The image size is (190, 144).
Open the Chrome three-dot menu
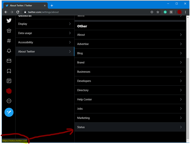tap(186, 12)
